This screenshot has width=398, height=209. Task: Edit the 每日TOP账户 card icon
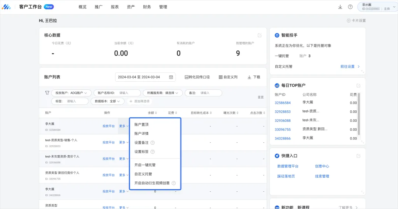[x=359, y=86]
